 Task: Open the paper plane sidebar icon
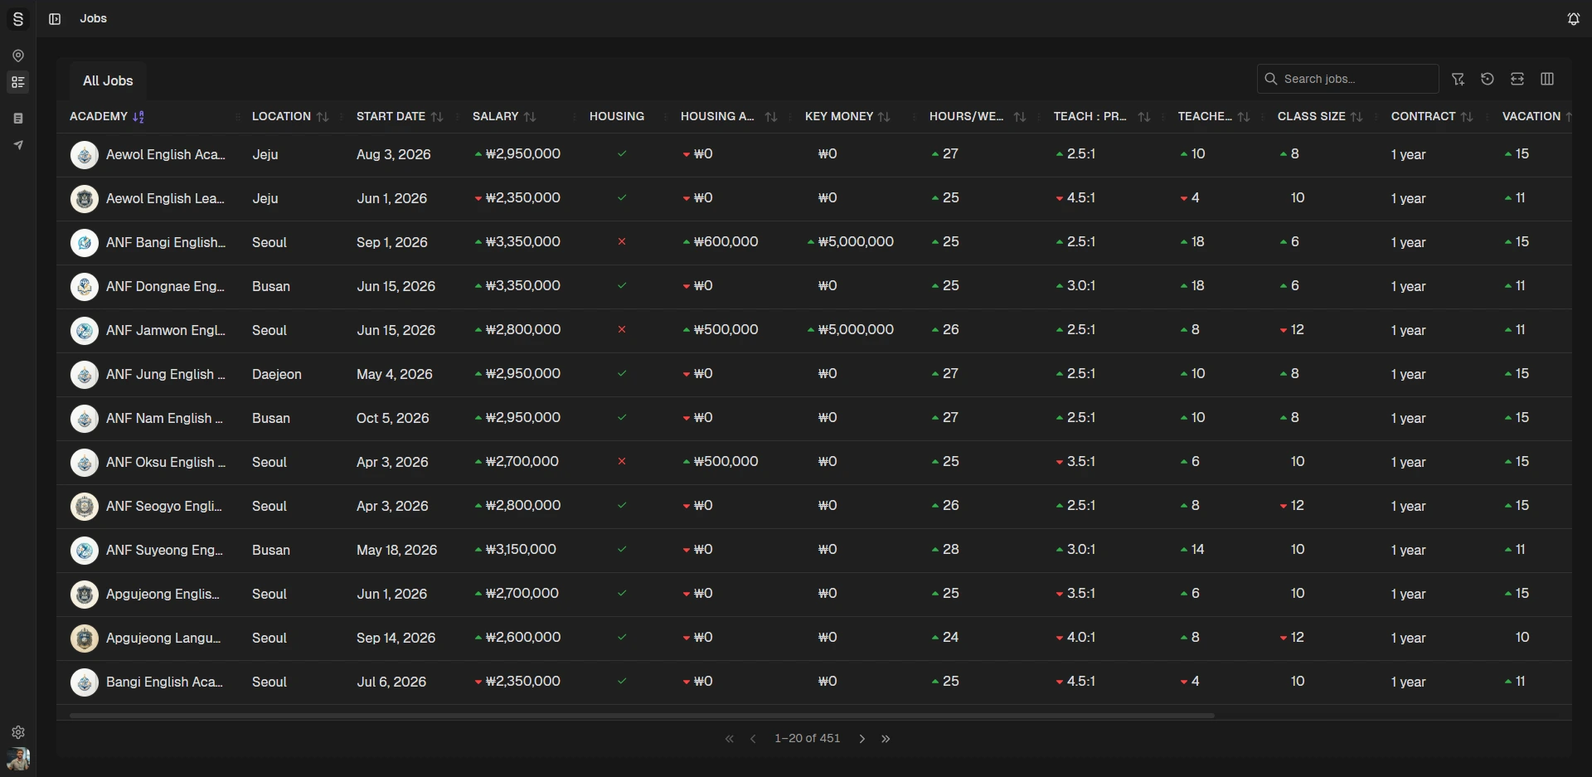18,145
